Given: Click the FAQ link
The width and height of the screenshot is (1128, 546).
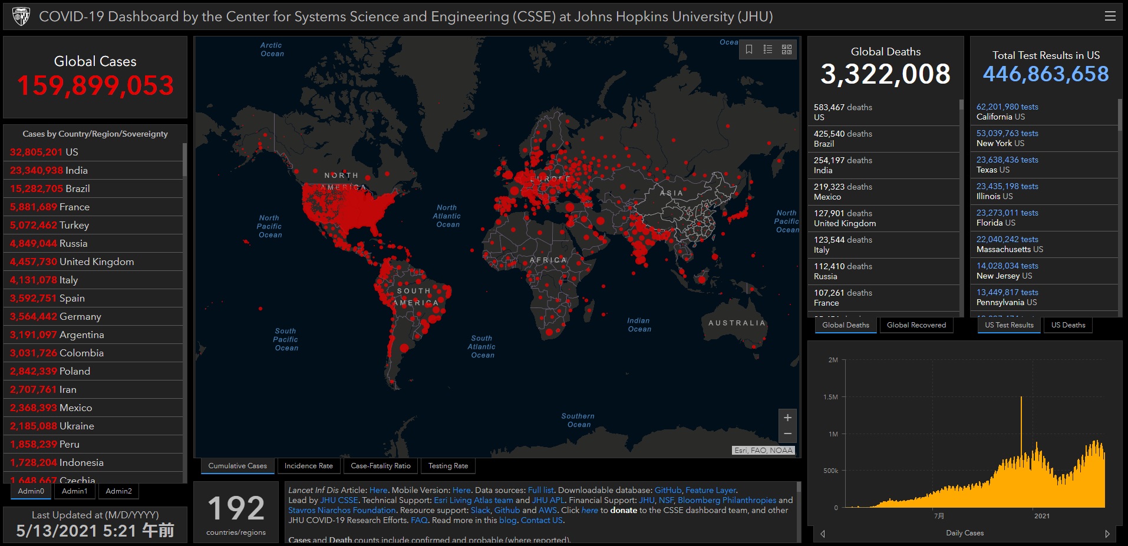Looking at the screenshot, I should (419, 520).
